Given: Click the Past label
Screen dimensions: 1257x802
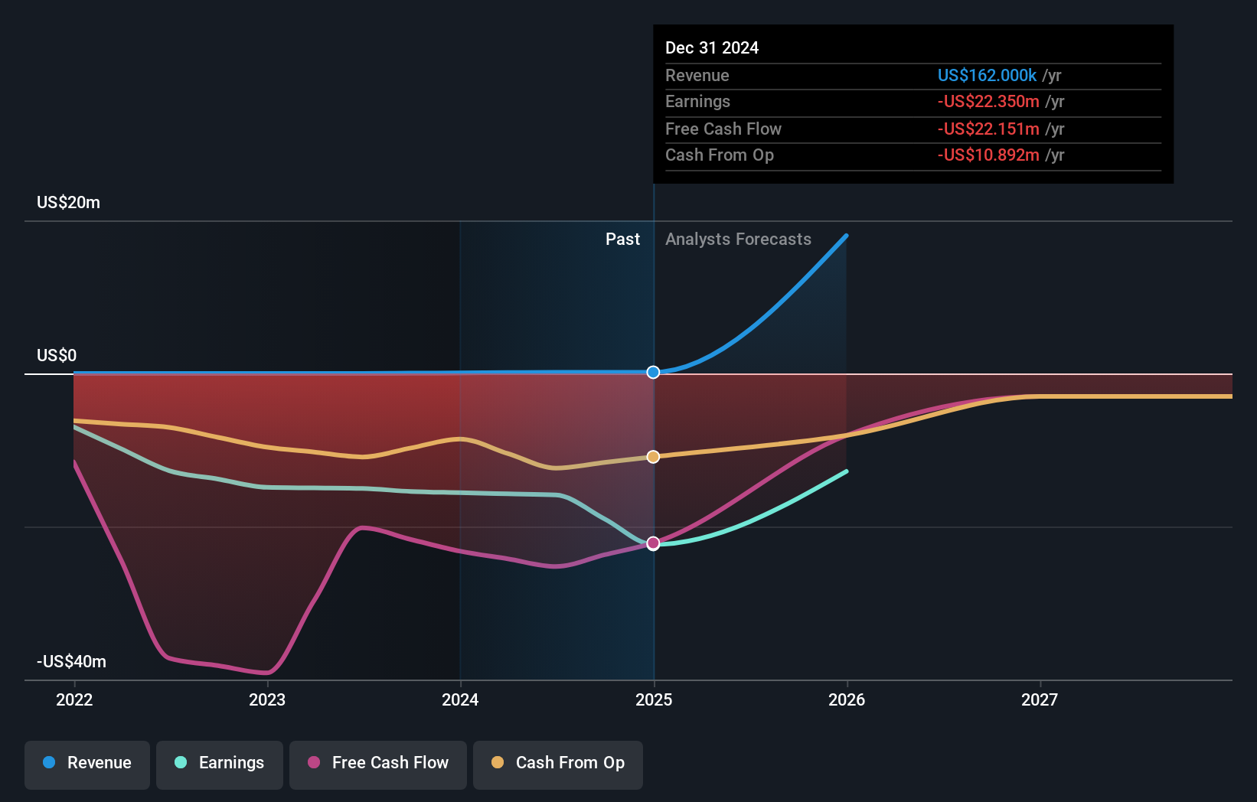Looking at the screenshot, I should [622, 239].
